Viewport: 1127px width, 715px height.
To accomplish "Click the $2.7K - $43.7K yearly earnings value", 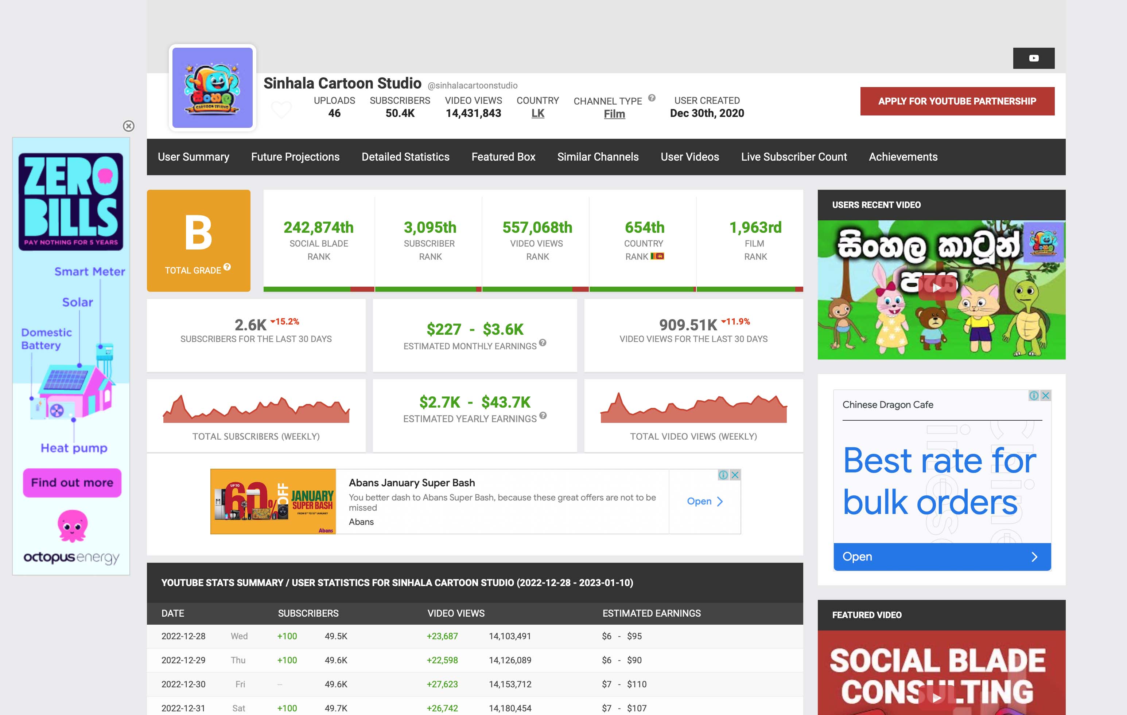I will tap(475, 402).
